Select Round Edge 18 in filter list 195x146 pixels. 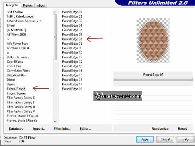click(x=72, y=89)
